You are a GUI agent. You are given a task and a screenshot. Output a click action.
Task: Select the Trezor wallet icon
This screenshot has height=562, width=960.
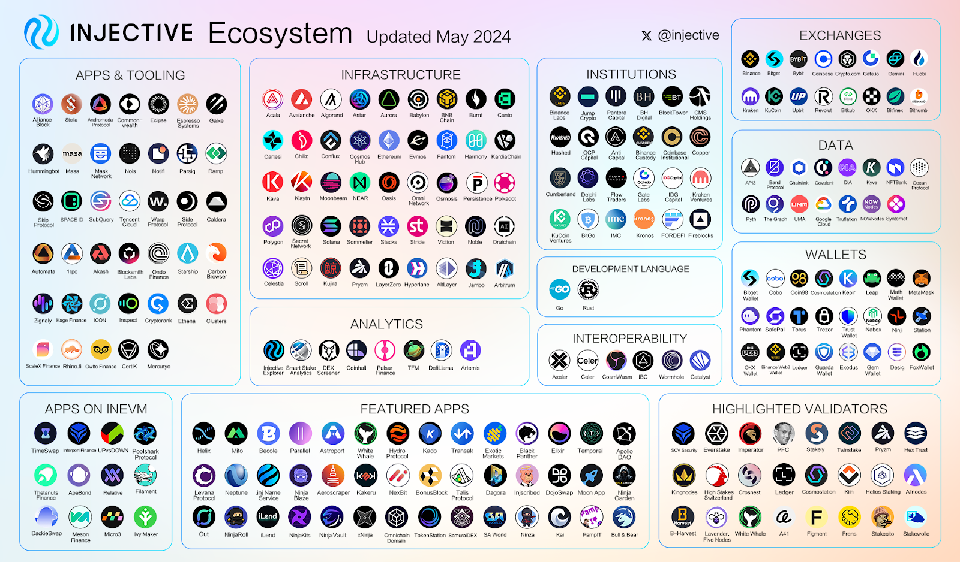[x=824, y=316]
